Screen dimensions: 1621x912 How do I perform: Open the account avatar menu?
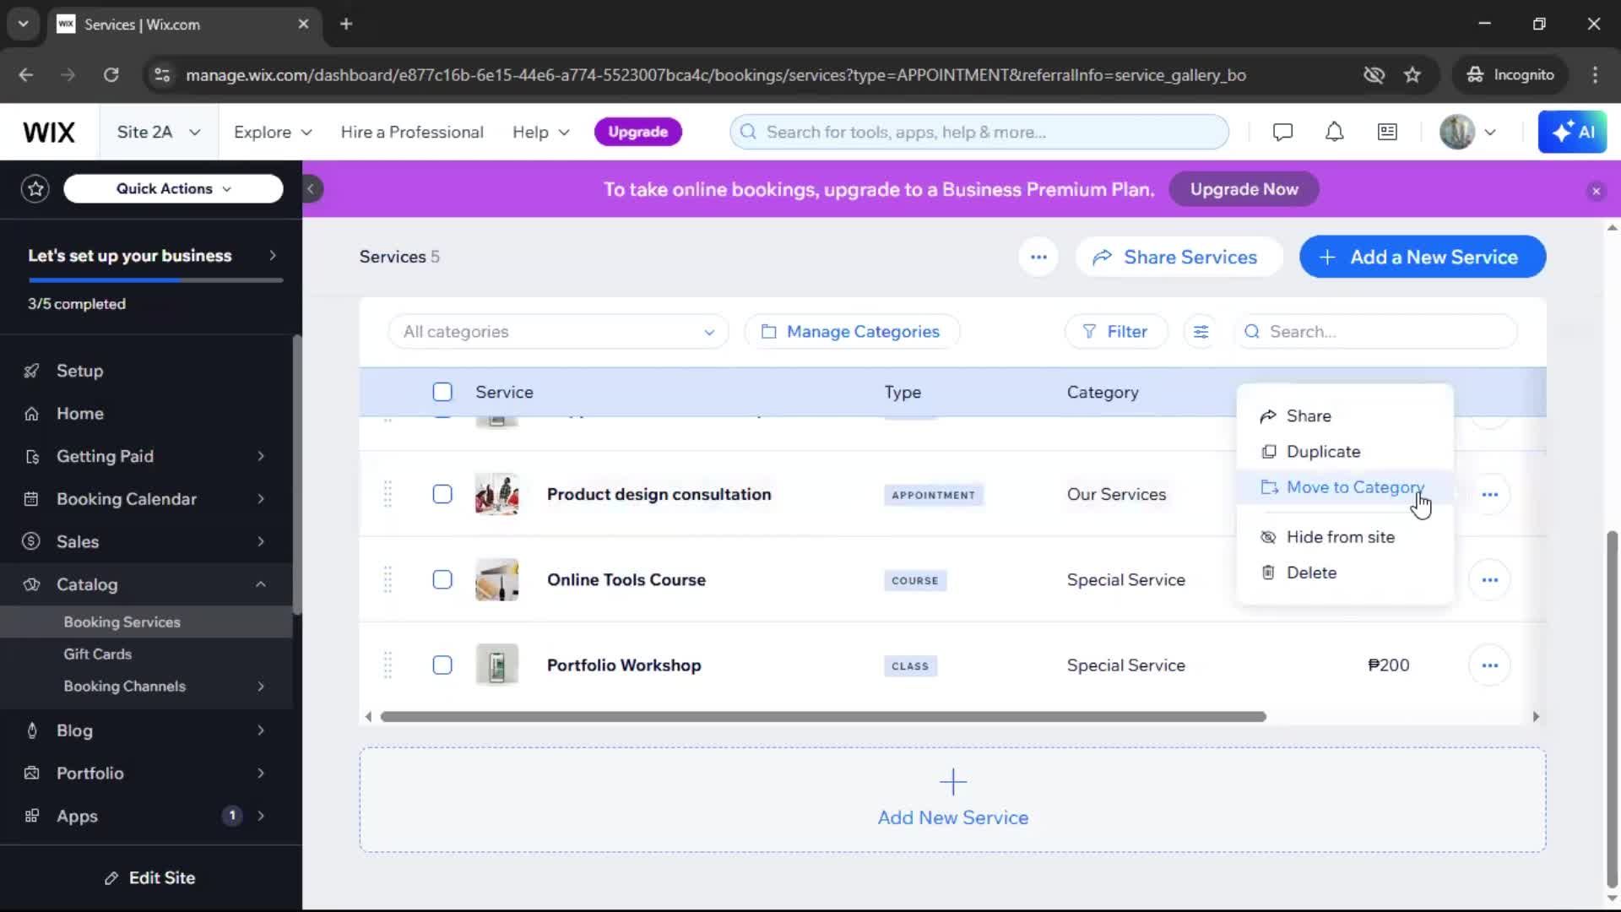click(1467, 132)
